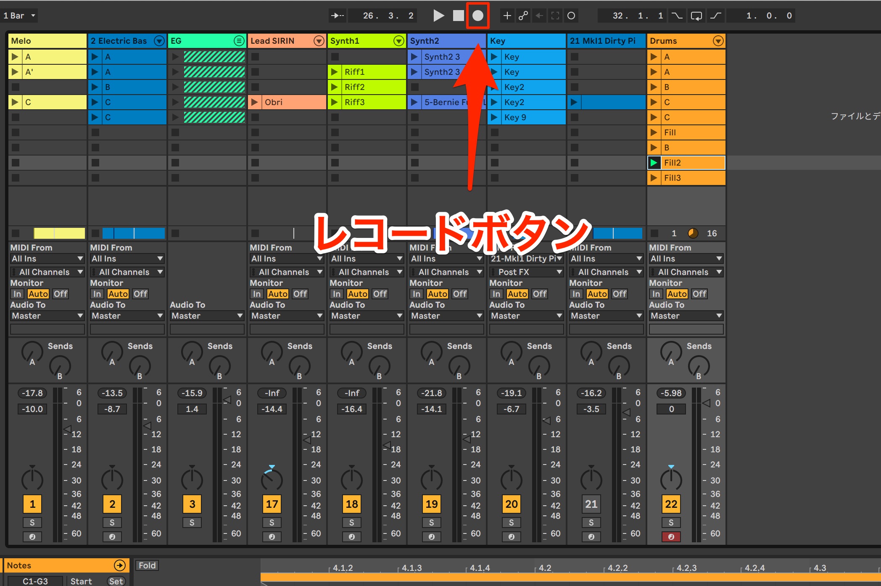Open the 1 Bar quantization menu
Viewport: 881px width, 586px height.
click(19, 16)
